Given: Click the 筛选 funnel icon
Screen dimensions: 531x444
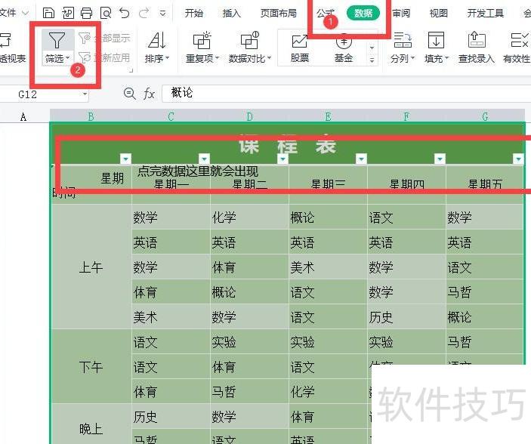Looking at the screenshot, I should tap(57, 40).
